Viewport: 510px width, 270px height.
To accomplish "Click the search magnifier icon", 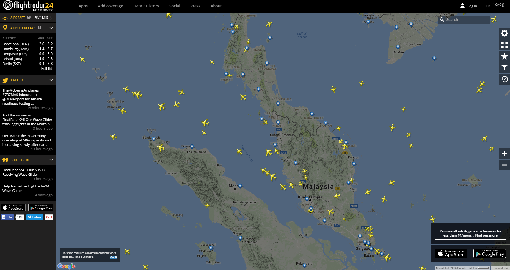I will pyautogui.click(x=442, y=19).
